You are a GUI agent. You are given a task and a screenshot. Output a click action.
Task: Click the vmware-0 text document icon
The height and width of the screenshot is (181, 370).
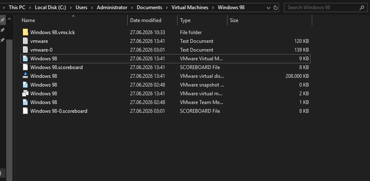[x=25, y=50]
